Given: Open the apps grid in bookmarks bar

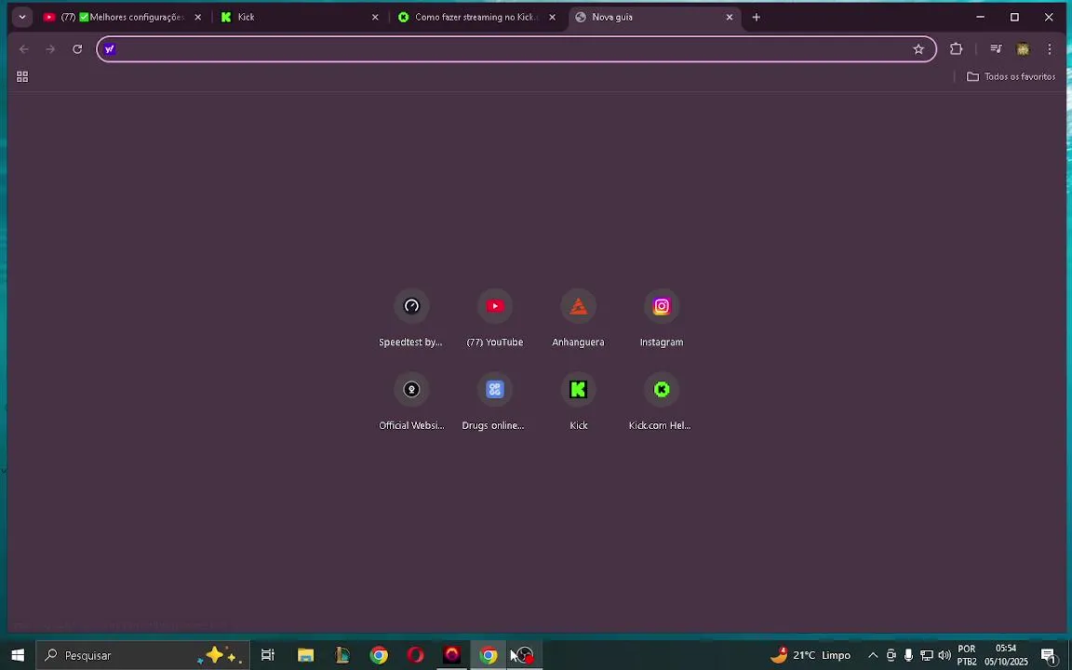Looking at the screenshot, I should pyautogui.click(x=22, y=76).
